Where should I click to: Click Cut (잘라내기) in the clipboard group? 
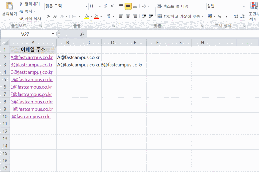pyautogui.click(x=30, y=4)
